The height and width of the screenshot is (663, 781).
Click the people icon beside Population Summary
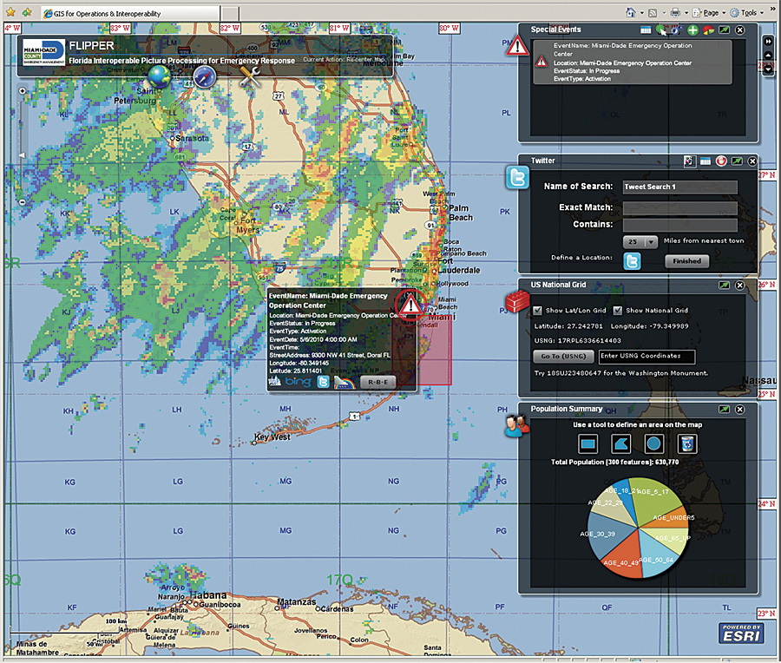coord(517,426)
